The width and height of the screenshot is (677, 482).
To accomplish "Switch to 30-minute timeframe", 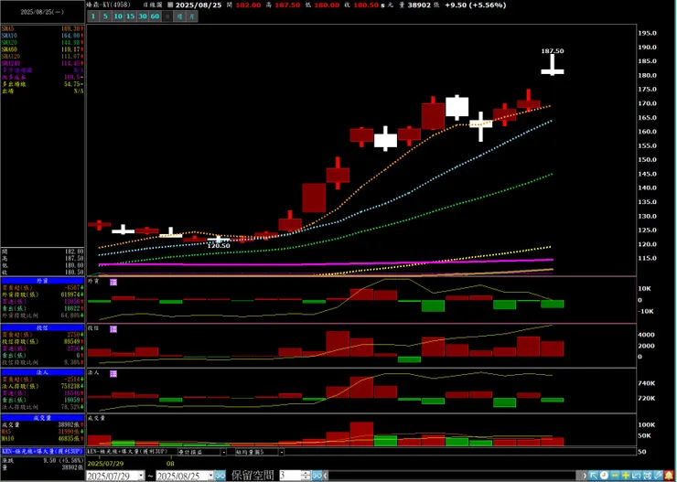I will pyautogui.click(x=143, y=16).
